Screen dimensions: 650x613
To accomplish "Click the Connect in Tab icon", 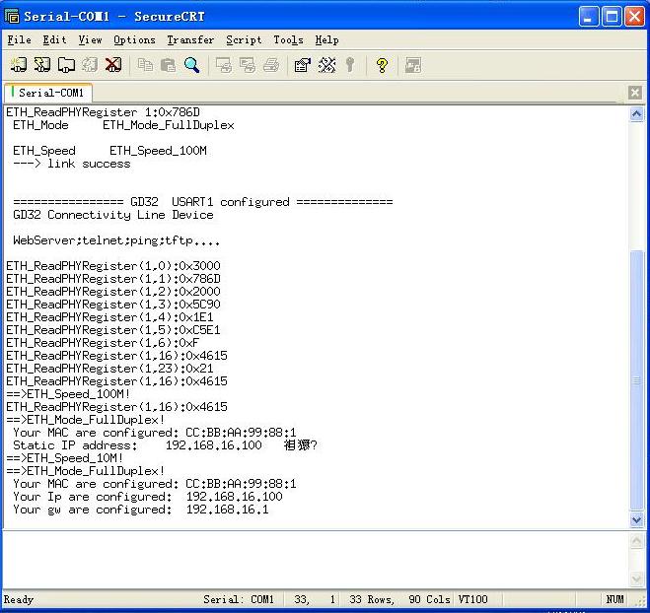I will coord(66,65).
